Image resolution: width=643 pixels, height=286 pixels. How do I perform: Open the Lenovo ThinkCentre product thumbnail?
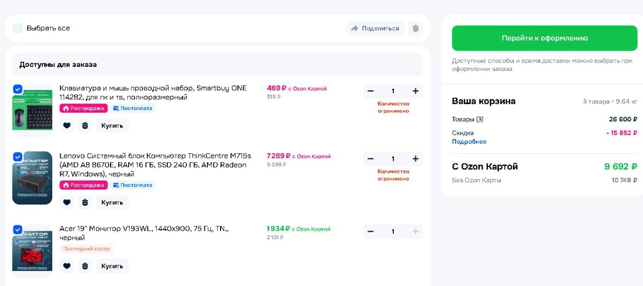point(32,178)
